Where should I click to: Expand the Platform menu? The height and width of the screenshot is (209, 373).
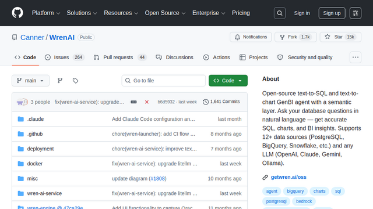(46, 13)
